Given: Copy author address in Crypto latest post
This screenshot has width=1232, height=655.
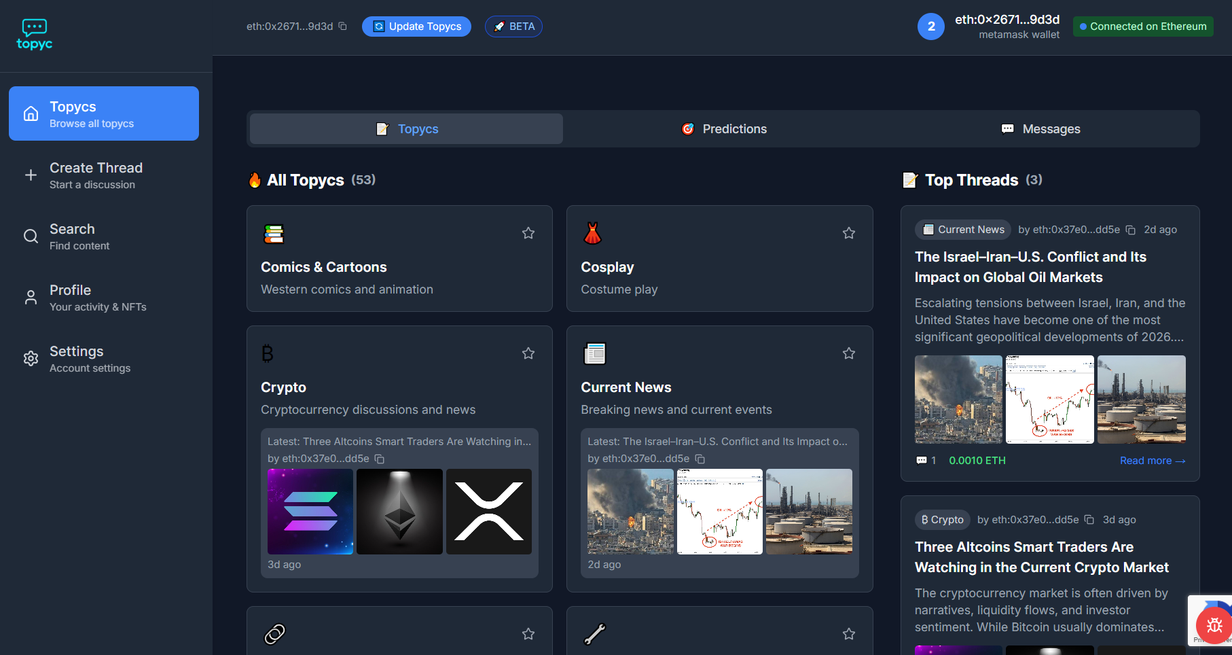Looking at the screenshot, I should click(380, 459).
